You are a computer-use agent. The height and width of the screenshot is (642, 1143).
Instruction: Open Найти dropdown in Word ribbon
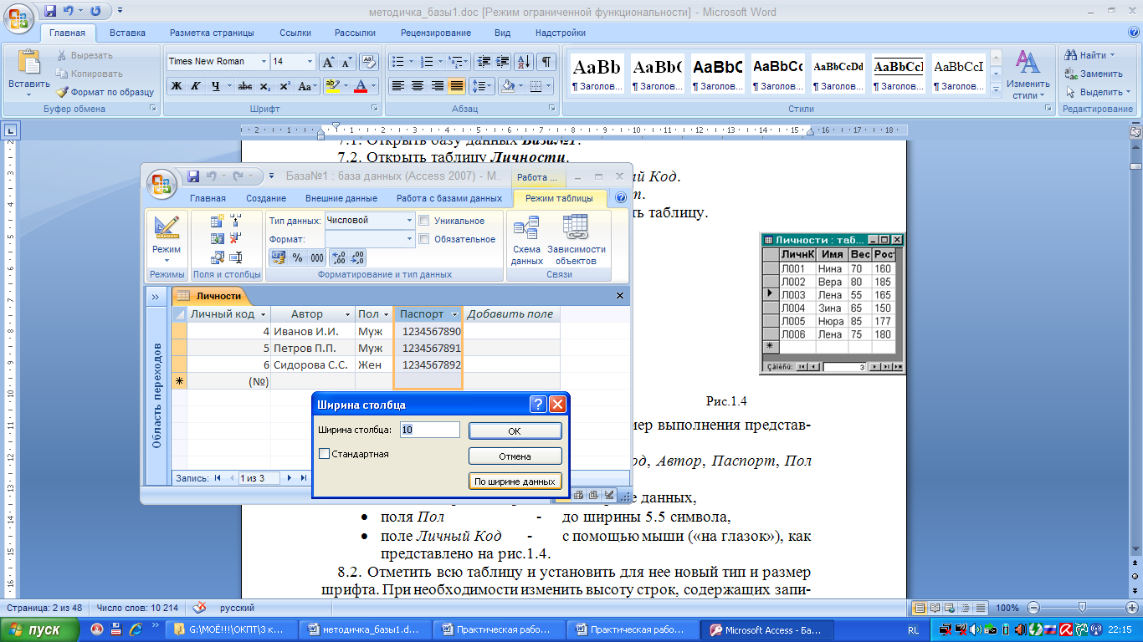tap(1112, 55)
